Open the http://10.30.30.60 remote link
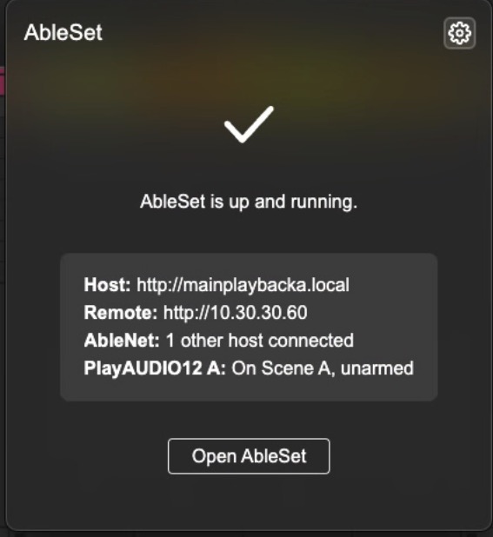The width and height of the screenshot is (493, 537). pos(236,313)
